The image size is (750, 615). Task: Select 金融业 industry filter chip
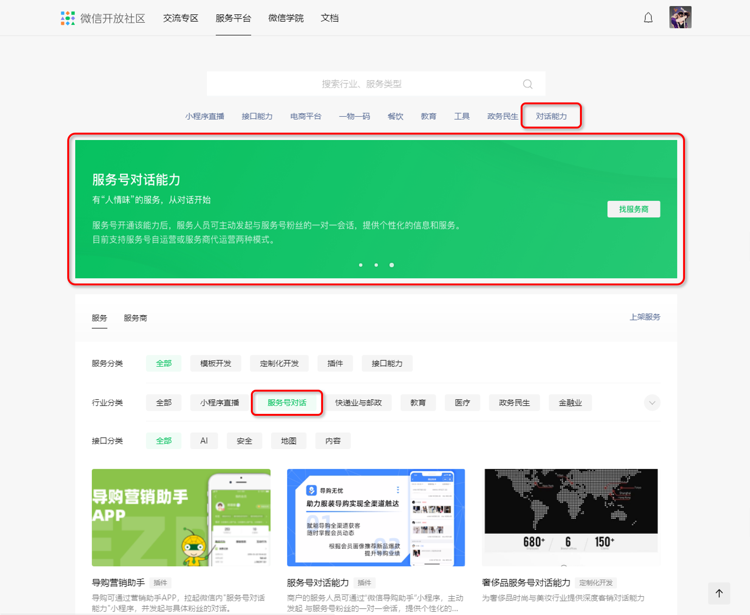(570, 403)
